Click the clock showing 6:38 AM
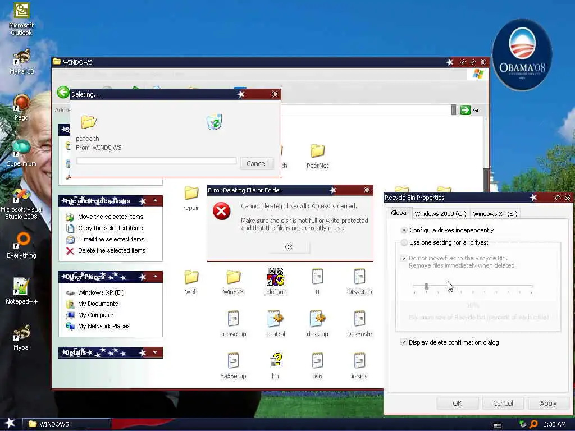 click(554, 424)
